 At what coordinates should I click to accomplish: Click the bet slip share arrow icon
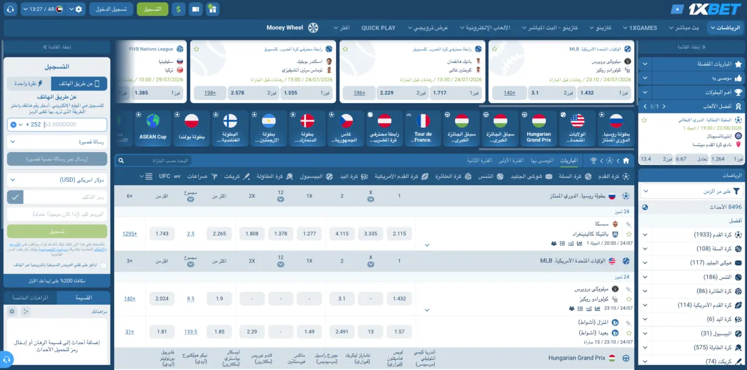coord(25,312)
